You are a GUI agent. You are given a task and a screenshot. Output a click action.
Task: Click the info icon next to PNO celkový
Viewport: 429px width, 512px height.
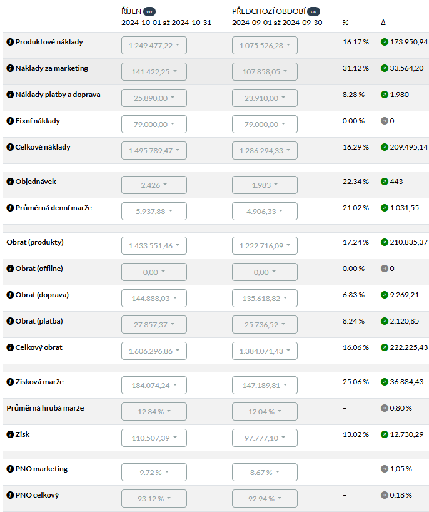[10, 495]
